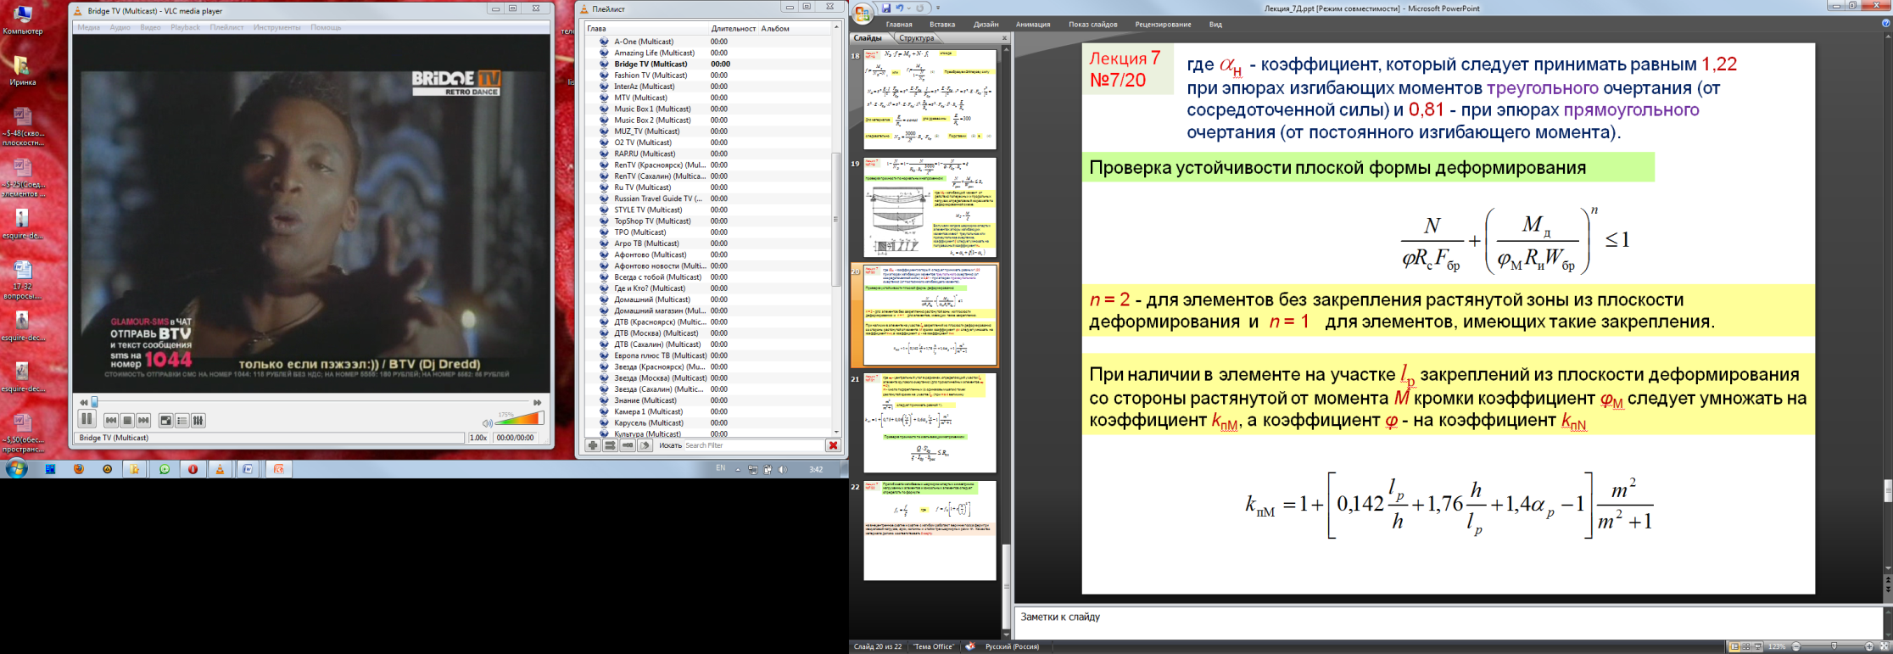Open the Анимация ribbon tab
The image size is (1893, 654).
click(x=1033, y=25)
